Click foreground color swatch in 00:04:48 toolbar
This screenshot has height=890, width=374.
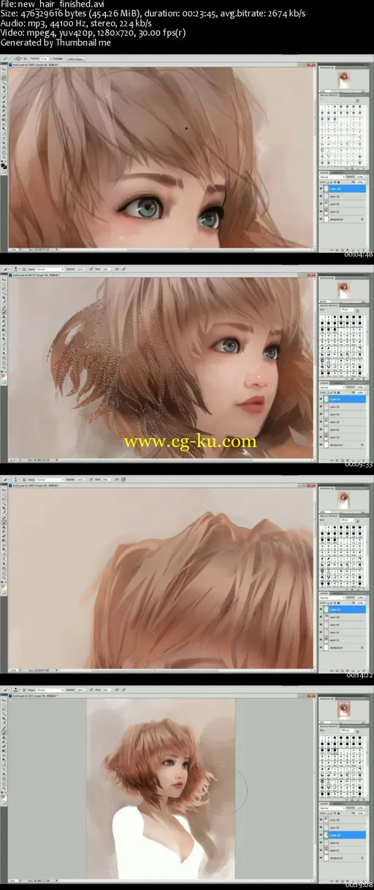tap(3, 165)
